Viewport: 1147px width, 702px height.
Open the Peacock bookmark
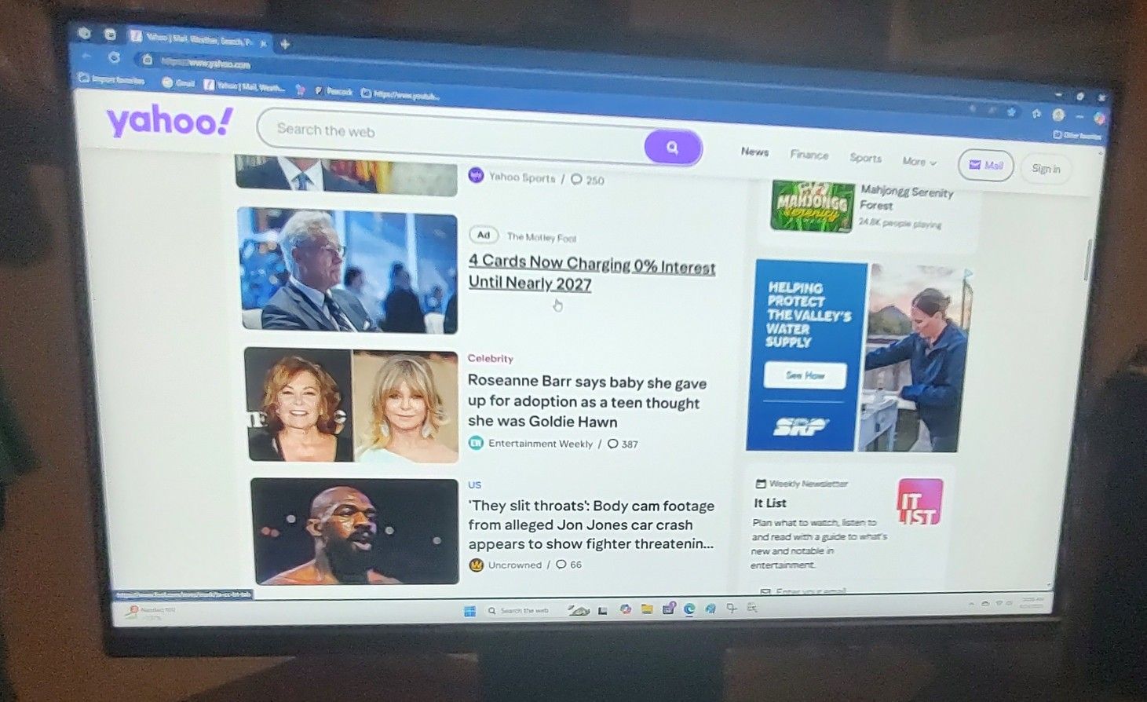[x=334, y=91]
